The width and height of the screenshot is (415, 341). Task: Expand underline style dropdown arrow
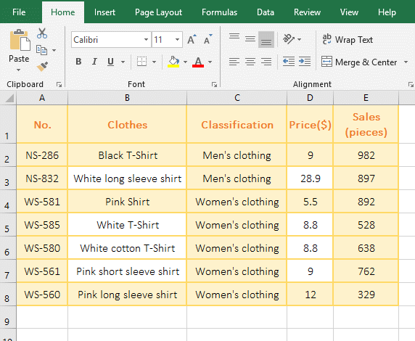pyautogui.click(x=123, y=62)
